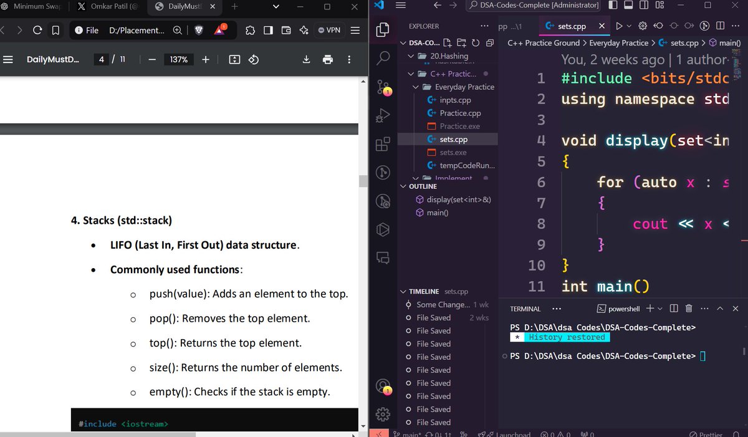Click the Everyday Practice breadcrumb
Viewport: 748px width, 437px height.
point(619,43)
